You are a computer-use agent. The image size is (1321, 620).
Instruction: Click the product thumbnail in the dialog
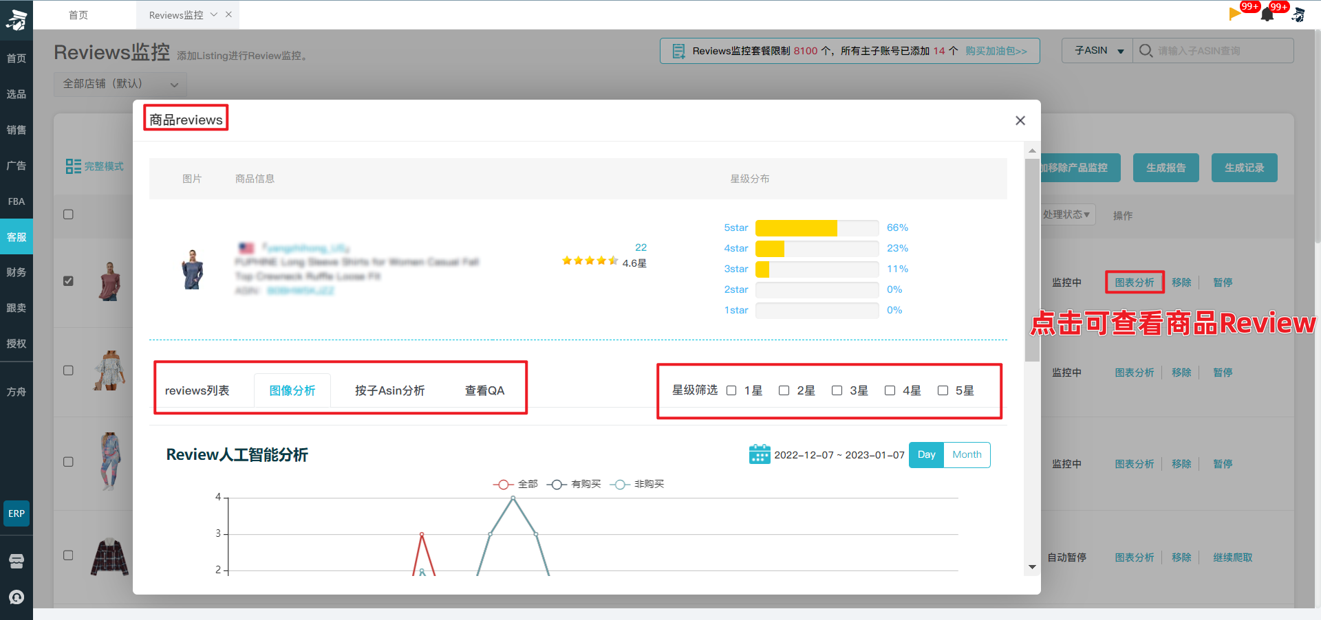193,269
